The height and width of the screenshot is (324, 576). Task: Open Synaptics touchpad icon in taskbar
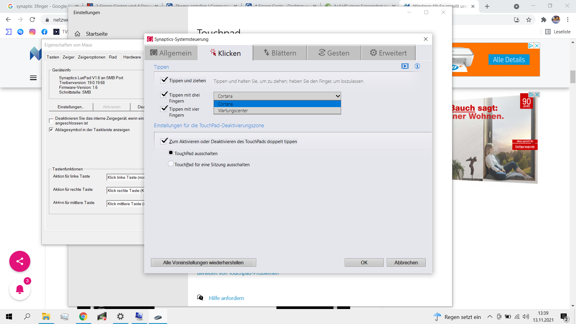(158, 317)
